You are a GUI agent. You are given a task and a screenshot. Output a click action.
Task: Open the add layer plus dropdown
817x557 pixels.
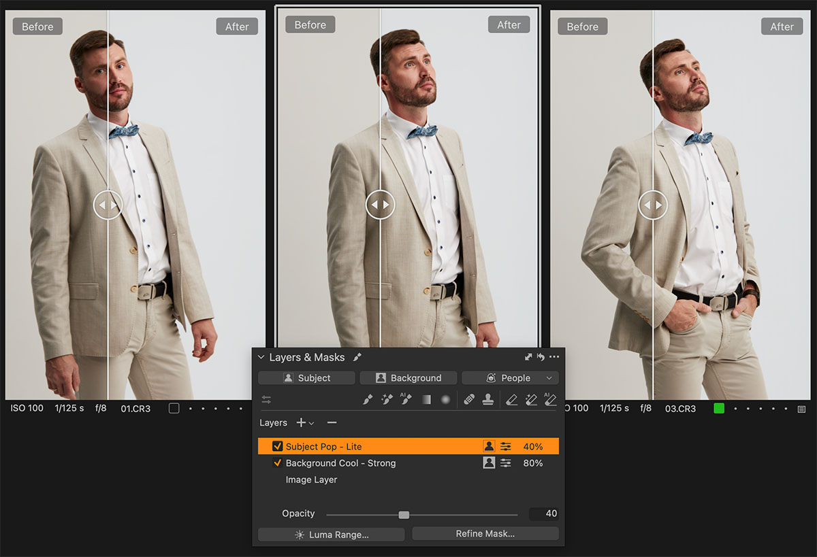click(305, 423)
